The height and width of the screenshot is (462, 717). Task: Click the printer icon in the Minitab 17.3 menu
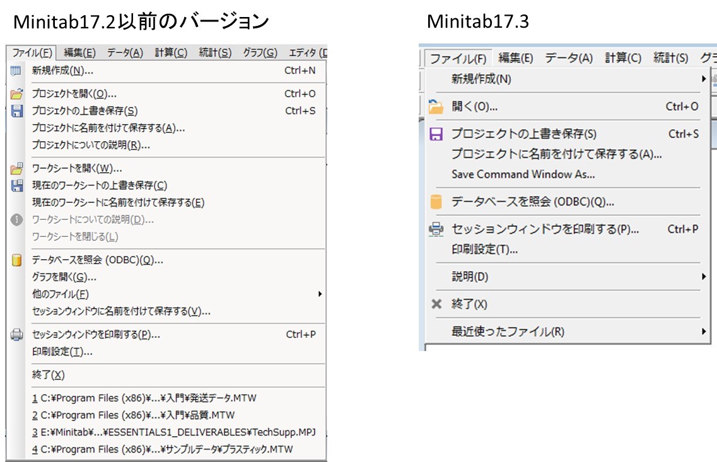[x=436, y=229]
